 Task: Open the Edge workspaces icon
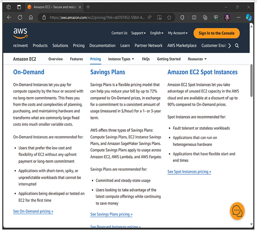(9, 7)
